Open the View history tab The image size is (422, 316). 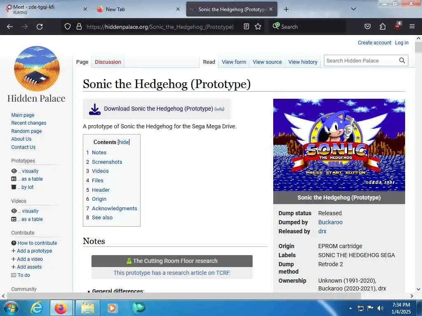(303, 62)
